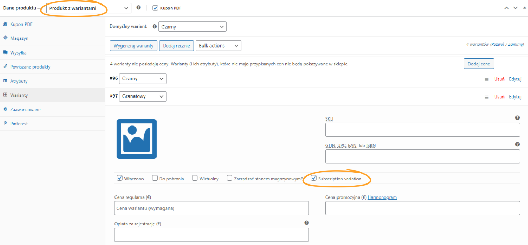
Task: Expand the Bulk actions dropdown
Action: (x=218, y=45)
